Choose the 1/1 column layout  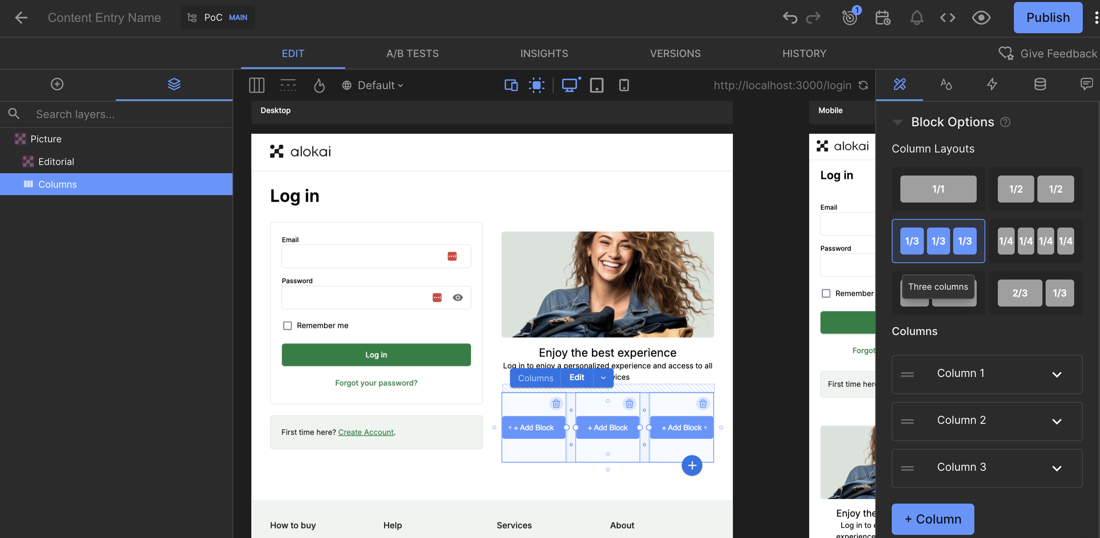point(938,188)
